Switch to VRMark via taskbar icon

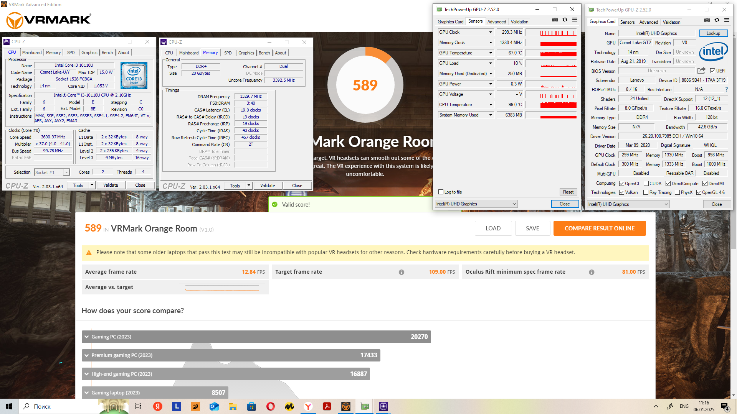346,406
